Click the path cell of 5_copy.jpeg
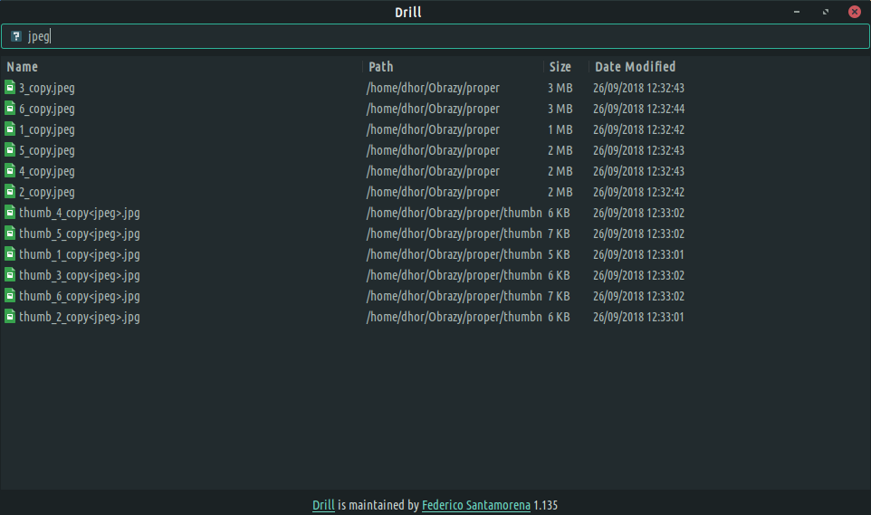Image resolution: width=871 pixels, height=515 pixels. pos(433,150)
